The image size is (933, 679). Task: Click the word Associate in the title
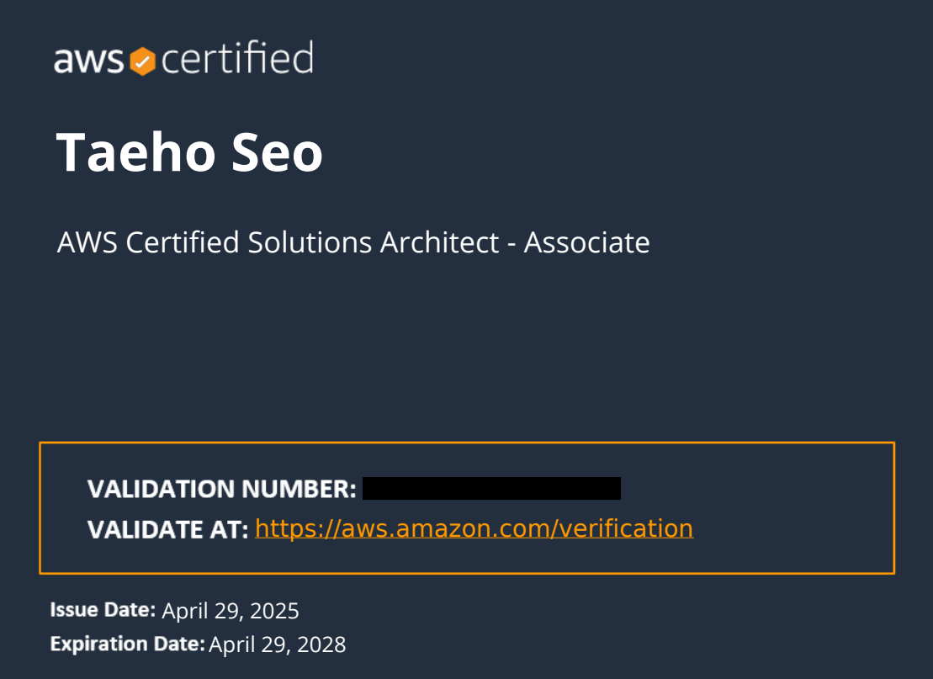point(586,243)
